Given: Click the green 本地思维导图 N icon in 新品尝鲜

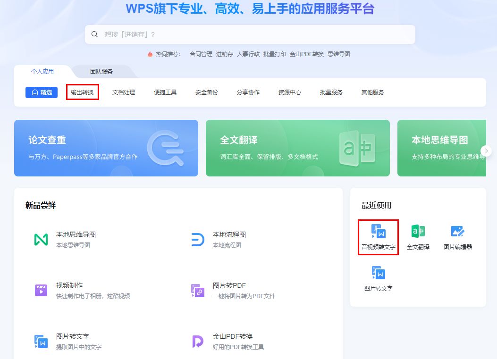Looking at the screenshot, I should pos(41,240).
